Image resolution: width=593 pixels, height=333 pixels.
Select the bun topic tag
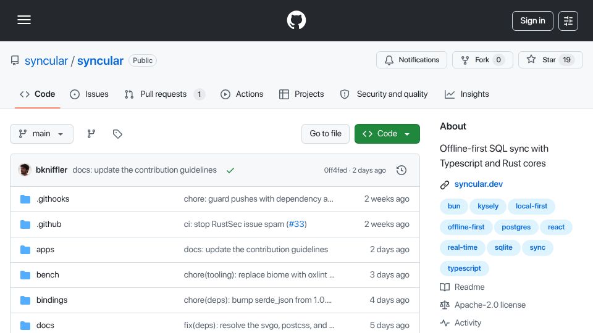[454, 206]
